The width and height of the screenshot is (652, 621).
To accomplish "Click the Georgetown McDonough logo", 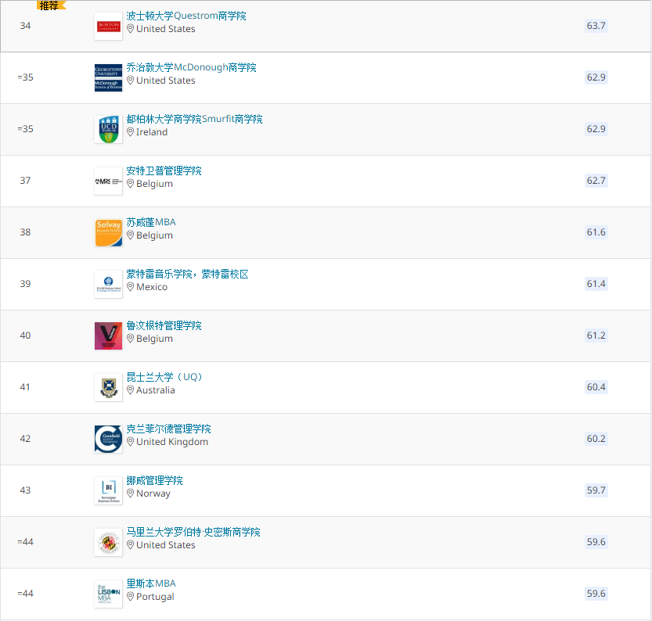I will tap(109, 78).
